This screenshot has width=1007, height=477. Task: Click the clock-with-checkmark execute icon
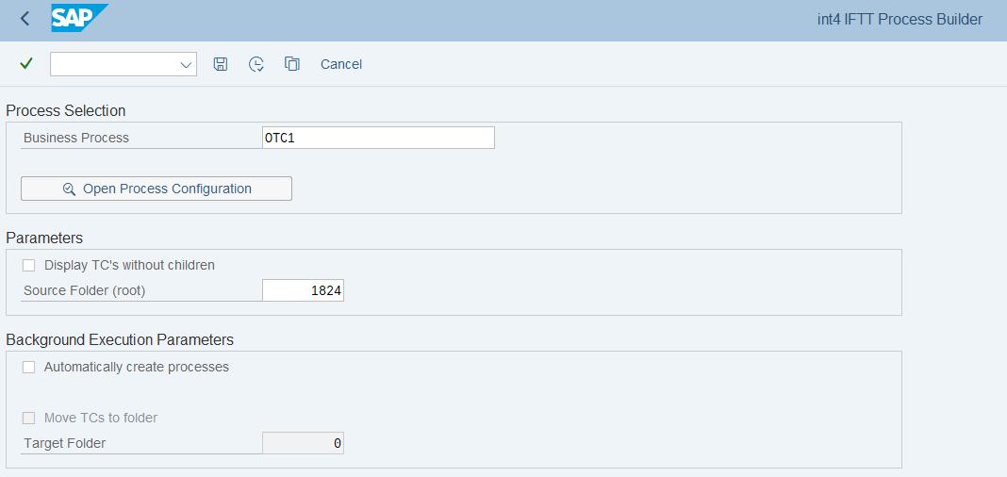[x=256, y=64]
